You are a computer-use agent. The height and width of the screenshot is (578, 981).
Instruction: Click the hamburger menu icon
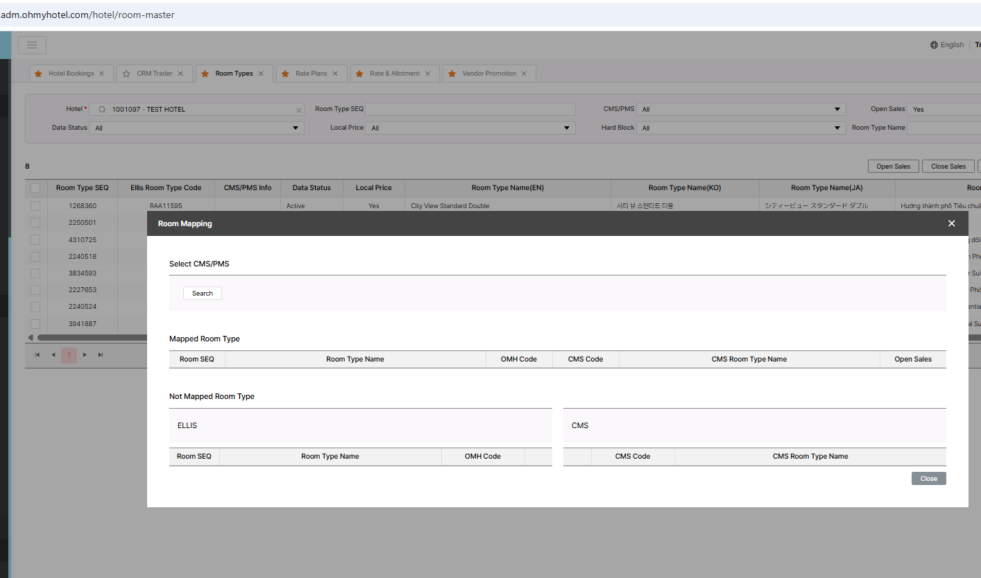32,45
